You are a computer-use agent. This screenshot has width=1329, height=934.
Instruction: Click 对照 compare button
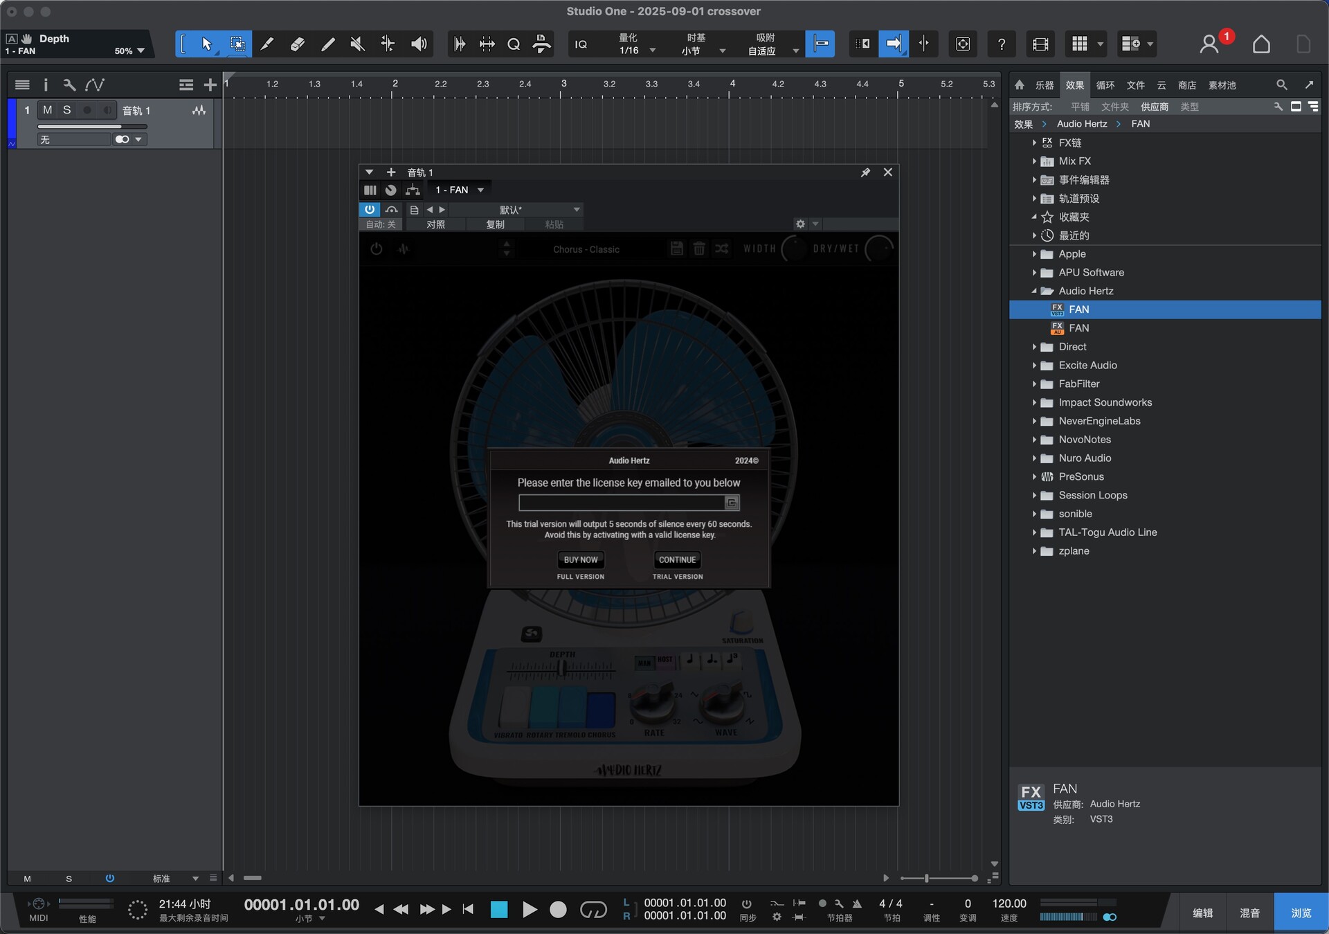tap(435, 224)
